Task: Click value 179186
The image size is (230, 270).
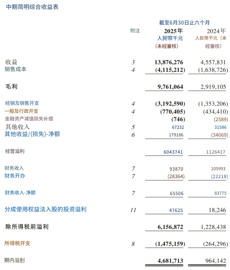Action: [x=176, y=135]
